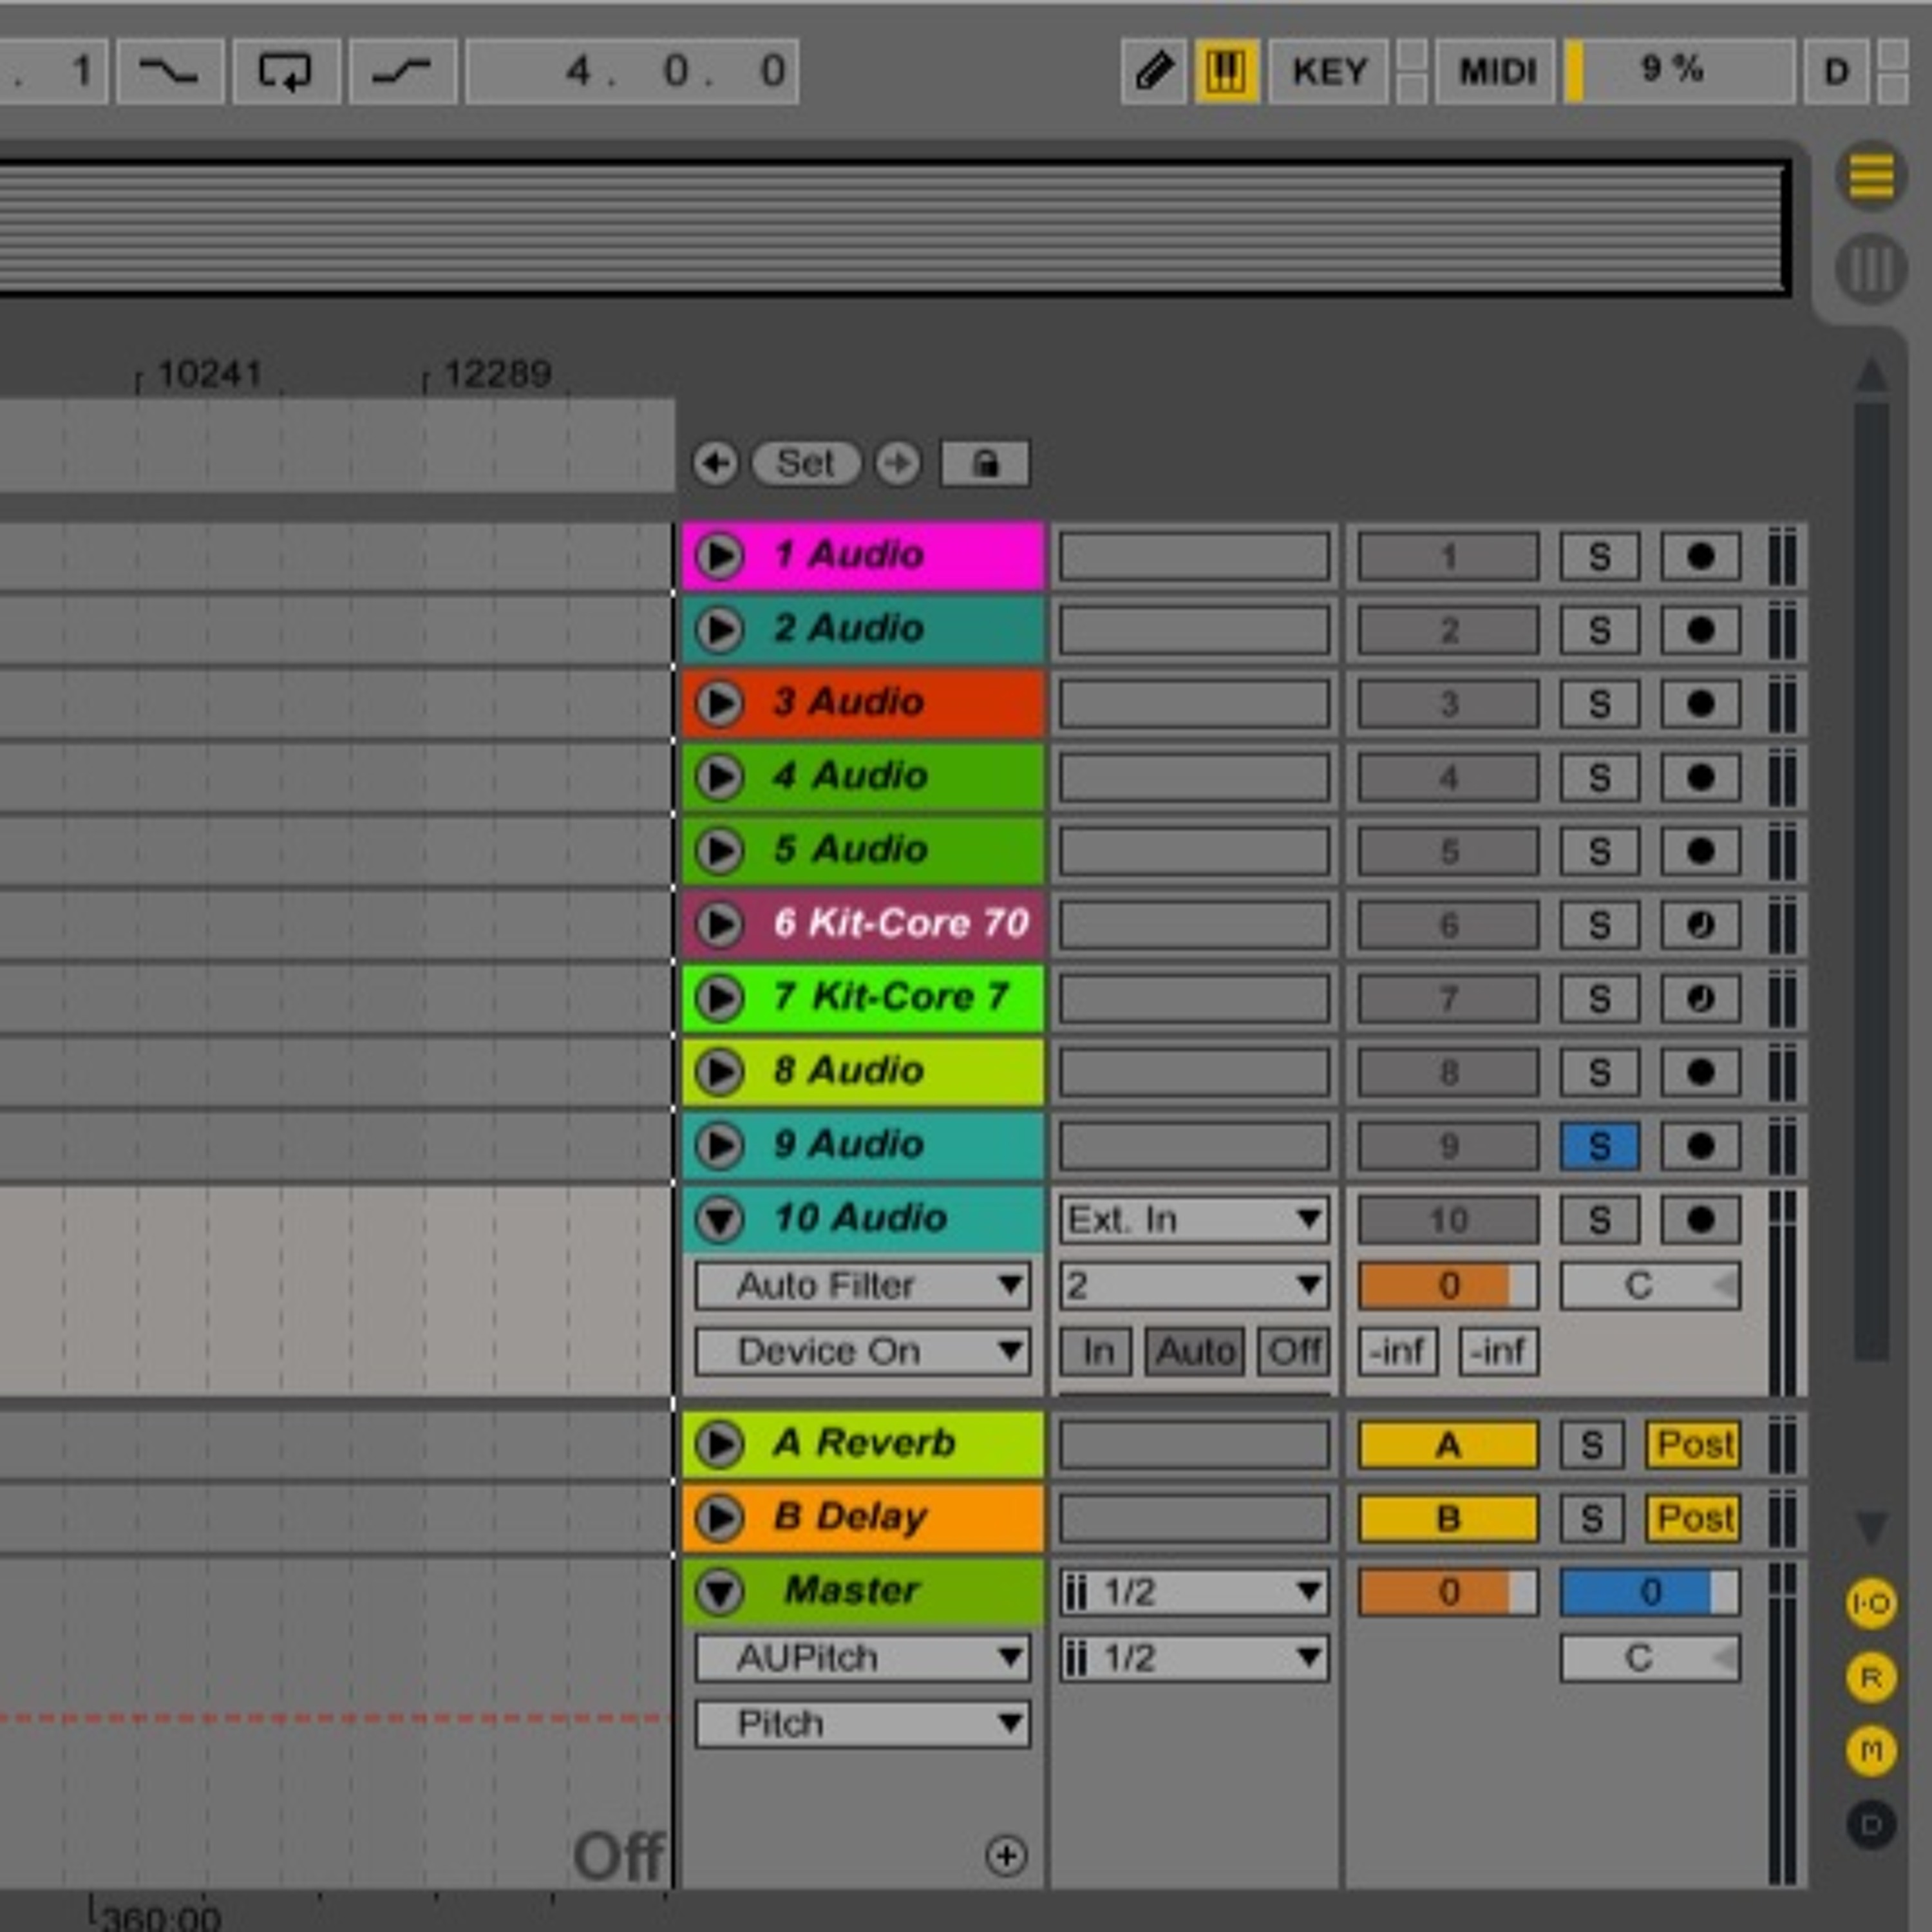Open the Auto Filter device chooser
This screenshot has height=1932, width=1932.
point(862,1285)
